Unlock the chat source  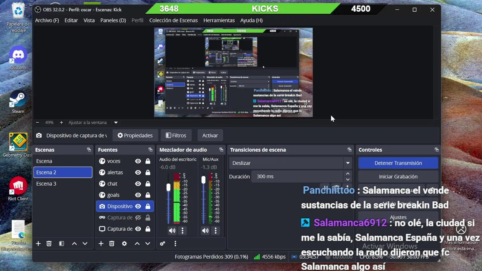[148, 184]
